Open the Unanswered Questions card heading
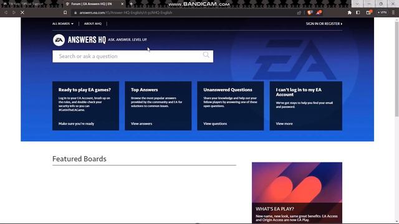399x224 pixels. pyautogui.click(x=228, y=90)
